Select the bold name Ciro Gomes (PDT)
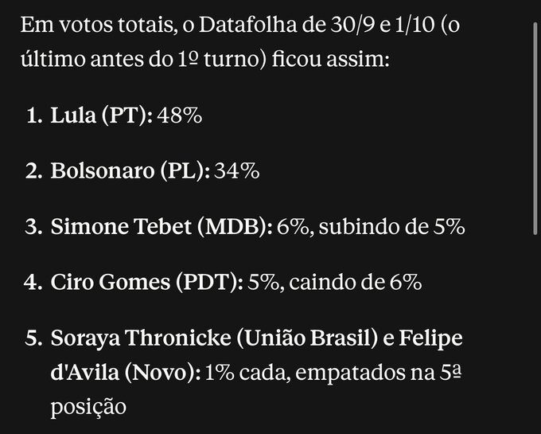The image size is (541, 434). 147,282
